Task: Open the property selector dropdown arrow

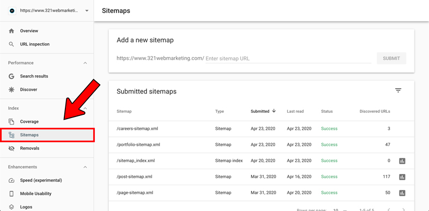Action: pos(87,11)
